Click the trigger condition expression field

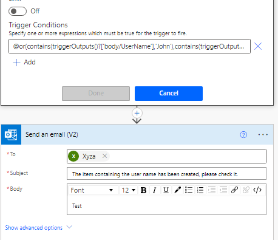(129, 46)
